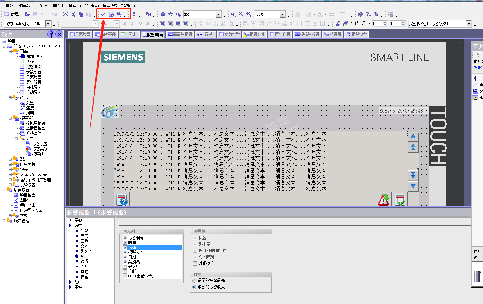Expand the 历史数据 tree node with plus

[10, 164]
